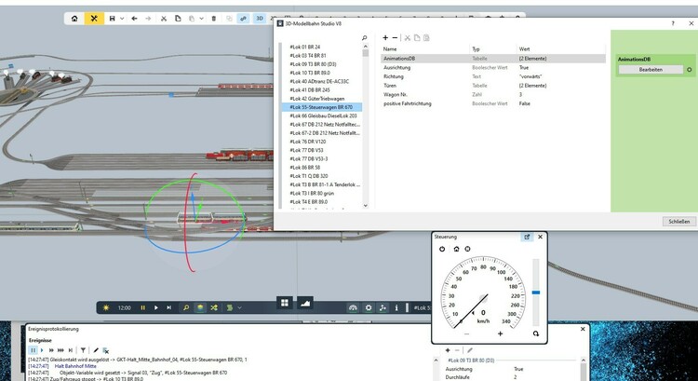Click the sun time-of-day icon
This screenshot has height=381, width=698.
pos(107,306)
